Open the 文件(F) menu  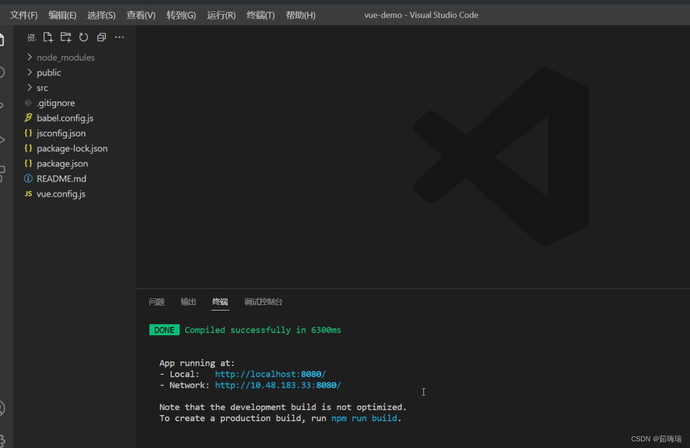(24, 15)
